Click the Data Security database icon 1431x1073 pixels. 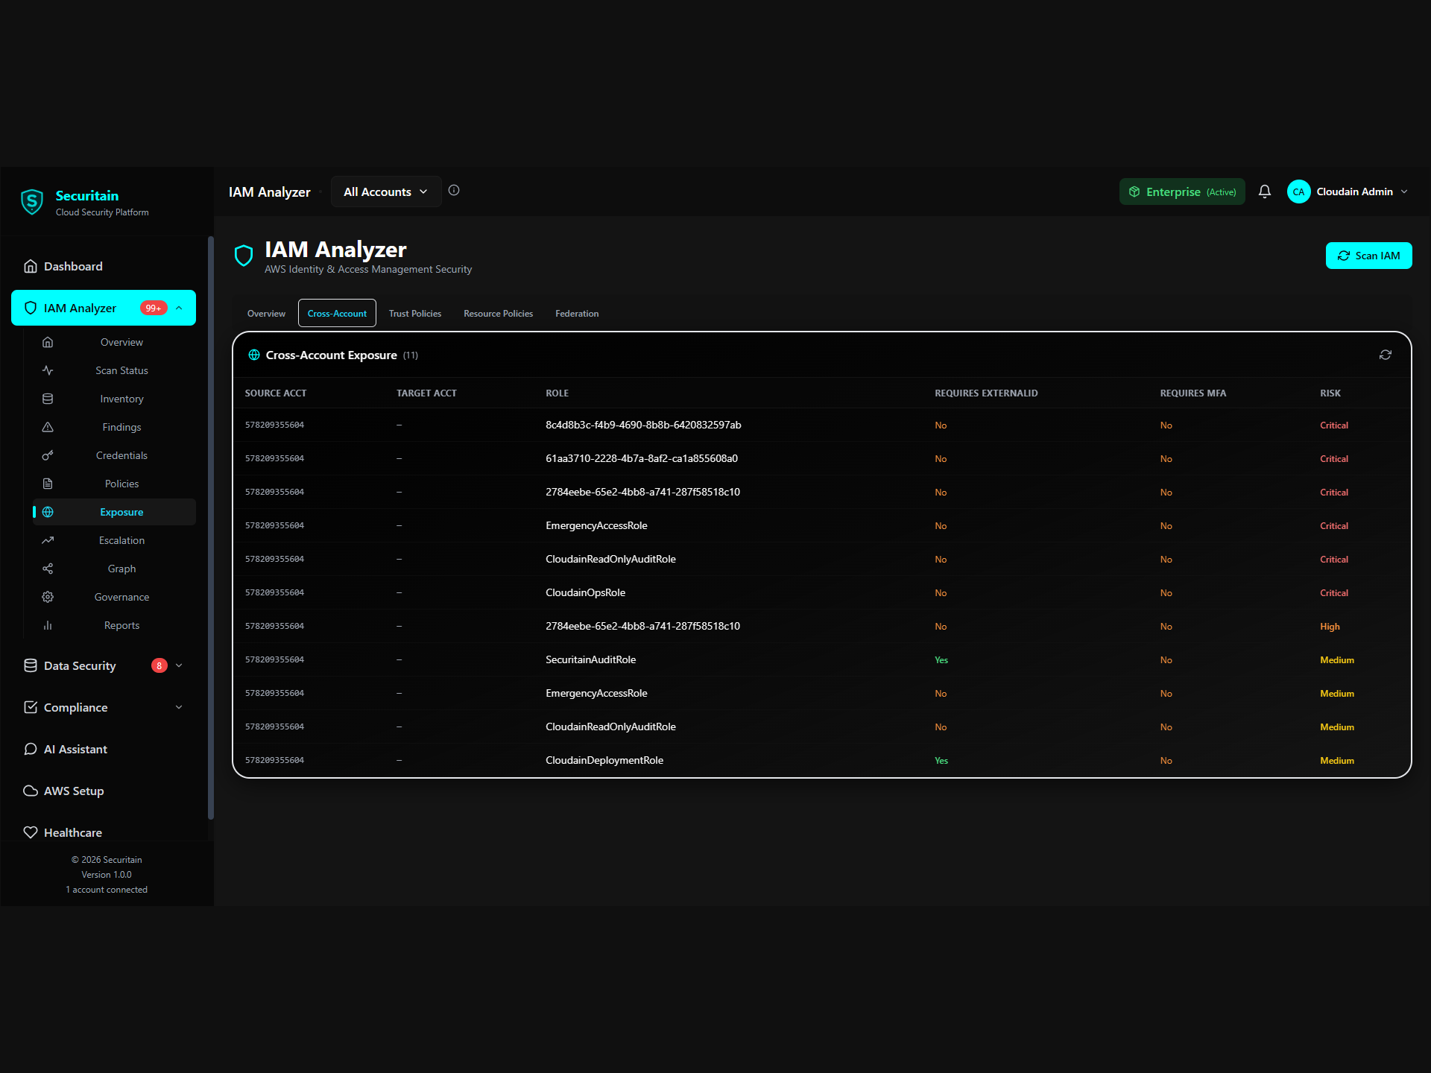pos(31,665)
